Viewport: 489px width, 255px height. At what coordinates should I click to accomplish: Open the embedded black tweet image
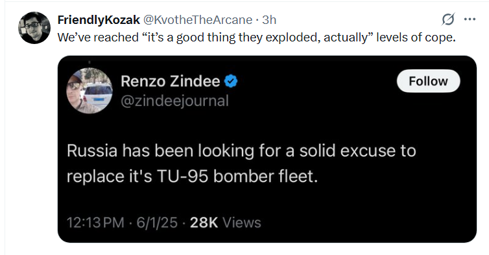pyautogui.click(x=267, y=149)
